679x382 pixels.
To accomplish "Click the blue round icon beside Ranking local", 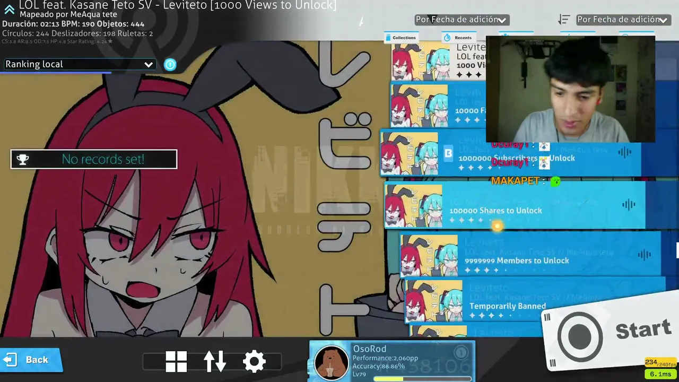I will pyautogui.click(x=170, y=65).
